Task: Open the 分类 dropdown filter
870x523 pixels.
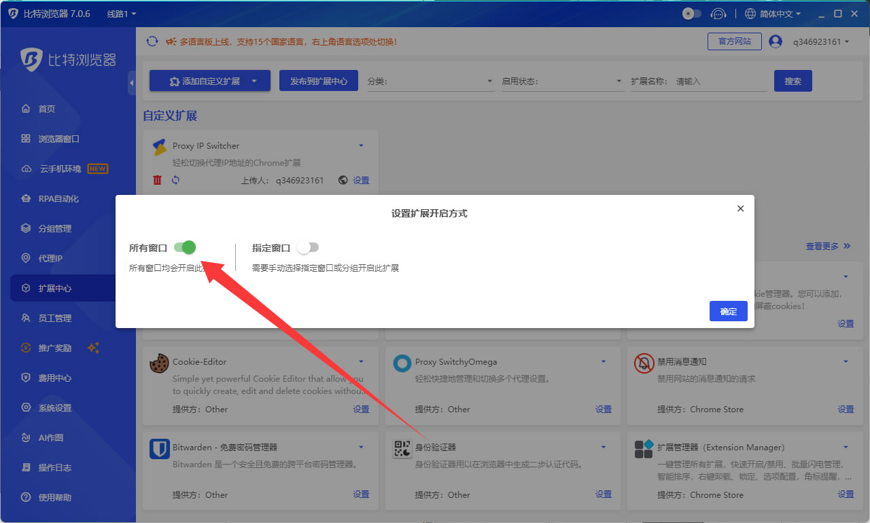Action: 431,82
